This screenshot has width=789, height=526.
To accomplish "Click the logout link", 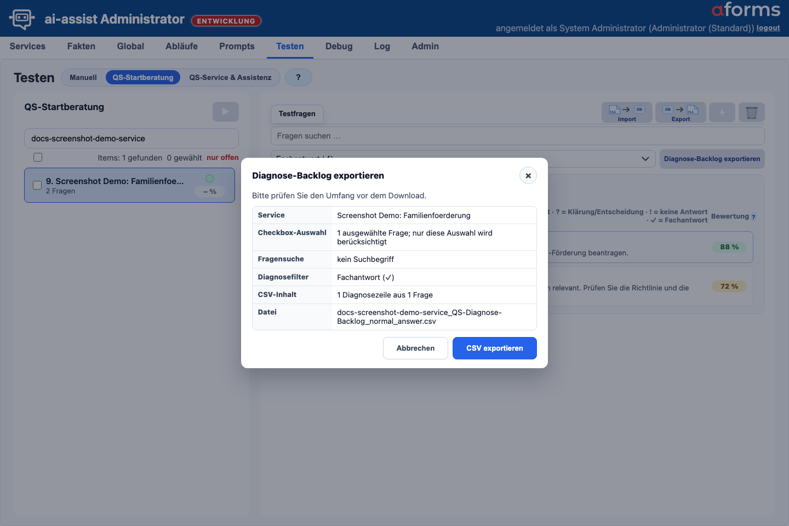I will (x=768, y=28).
